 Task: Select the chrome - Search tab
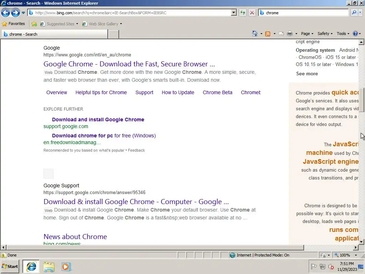pos(55,34)
